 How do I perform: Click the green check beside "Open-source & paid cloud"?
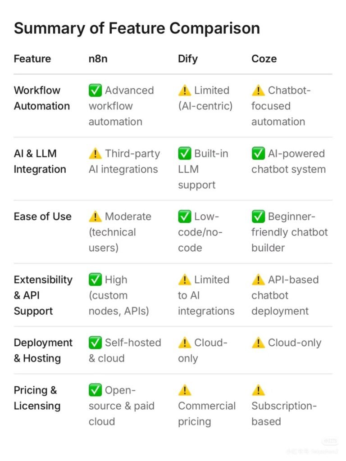pos(95,390)
